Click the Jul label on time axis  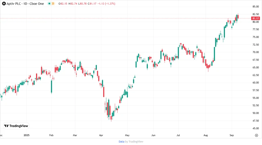pos(178,135)
